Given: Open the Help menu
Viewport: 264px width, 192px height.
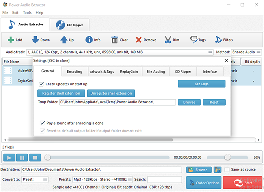Looking at the screenshot, I should click(40, 13).
